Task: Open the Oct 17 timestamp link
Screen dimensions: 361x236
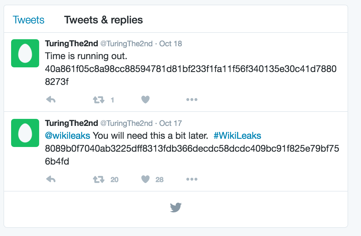Action: coord(171,123)
